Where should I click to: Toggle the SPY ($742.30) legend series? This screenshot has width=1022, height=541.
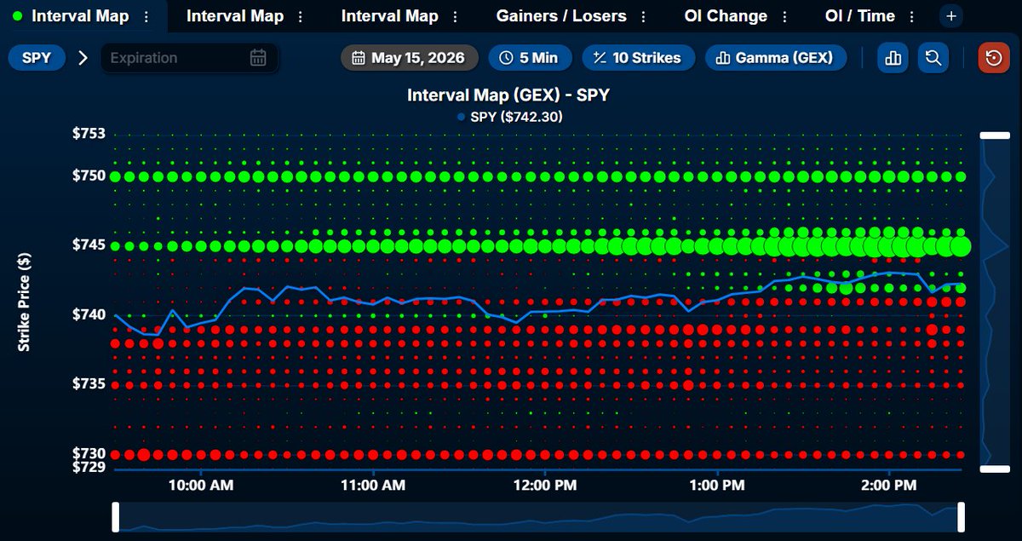(x=509, y=117)
